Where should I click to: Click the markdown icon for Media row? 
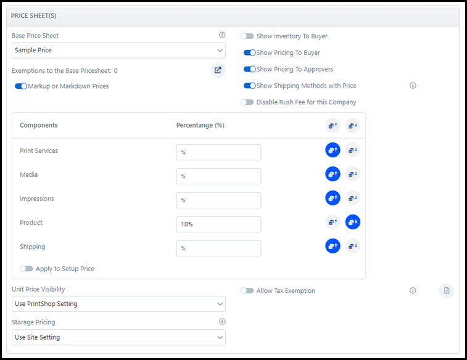(x=353, y=174)
